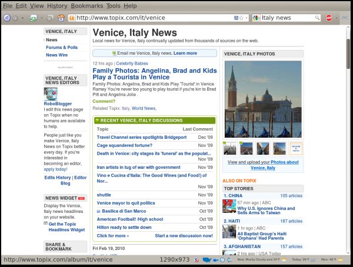Open Forums & Polls in the sidebar

62,48
